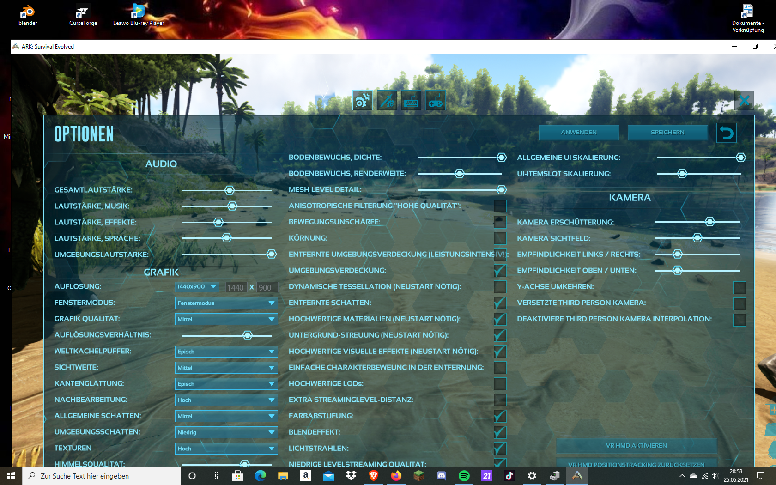Open Mail app from taskbar
The height and width of the screenshot is (485, 776).
point(328,476)
